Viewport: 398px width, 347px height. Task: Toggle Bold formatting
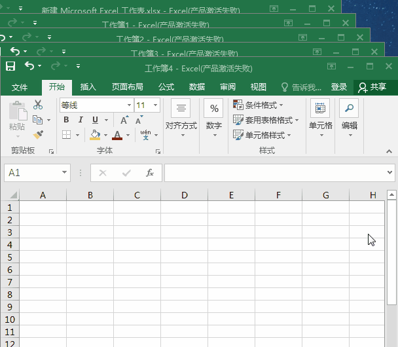point(66,120)
